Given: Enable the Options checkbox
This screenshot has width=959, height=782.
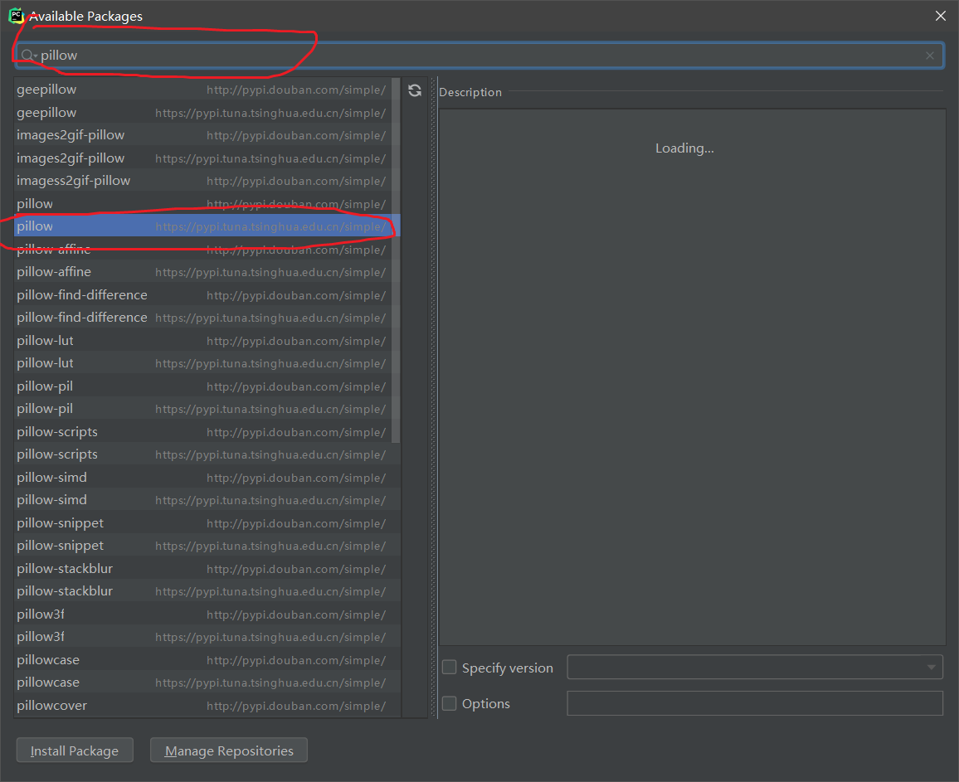Looking at the screenshot, I should [449, 703].
